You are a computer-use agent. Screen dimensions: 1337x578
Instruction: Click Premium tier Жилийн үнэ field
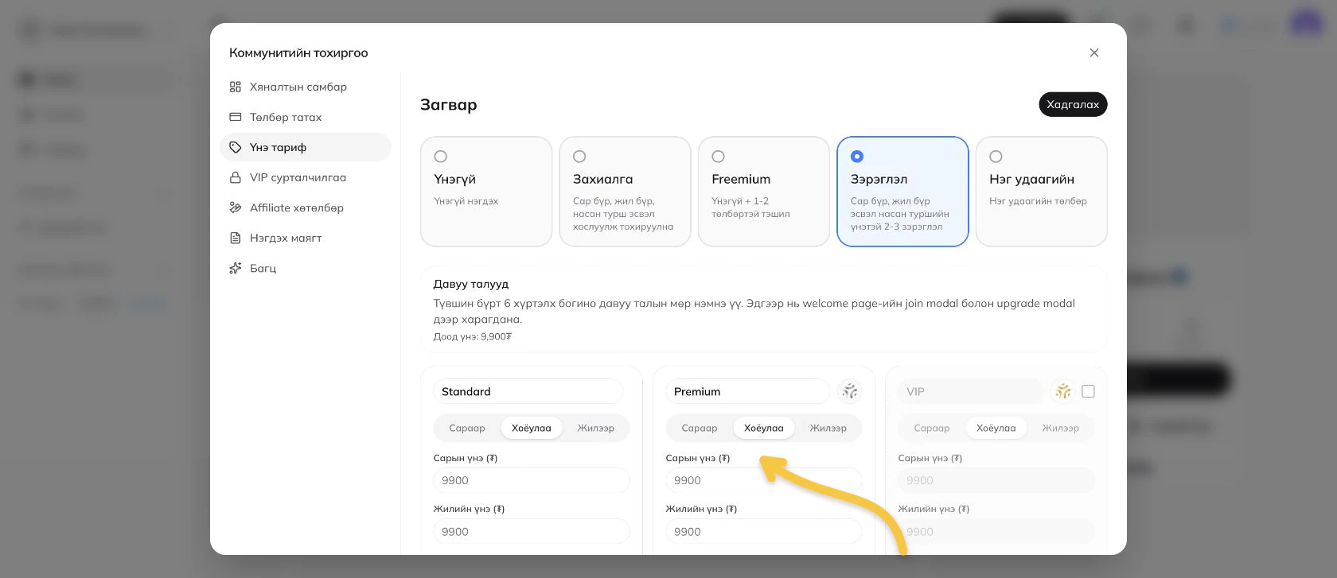tap(764, 531)
